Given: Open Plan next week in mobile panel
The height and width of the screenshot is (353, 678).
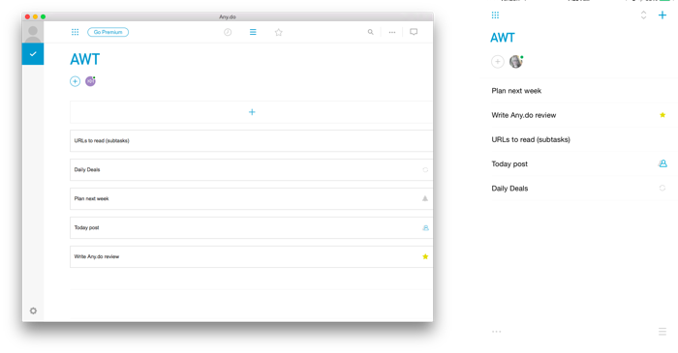Looking at the screenshot, I should 579,91.
